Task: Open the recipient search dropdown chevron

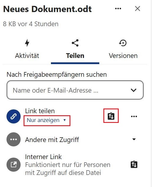Action: (133, 90)
